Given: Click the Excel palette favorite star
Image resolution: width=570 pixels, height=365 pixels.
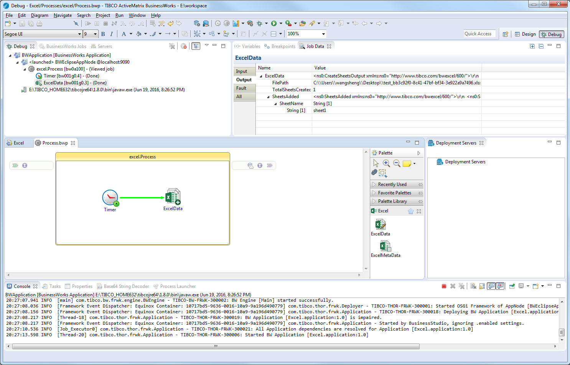Looking at the screenshot, I should (x=410, y=211).
